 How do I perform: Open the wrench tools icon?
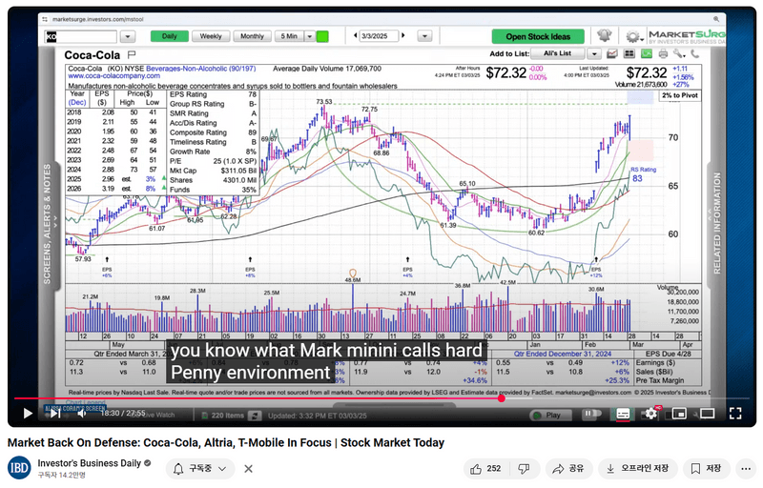[679, 53]
